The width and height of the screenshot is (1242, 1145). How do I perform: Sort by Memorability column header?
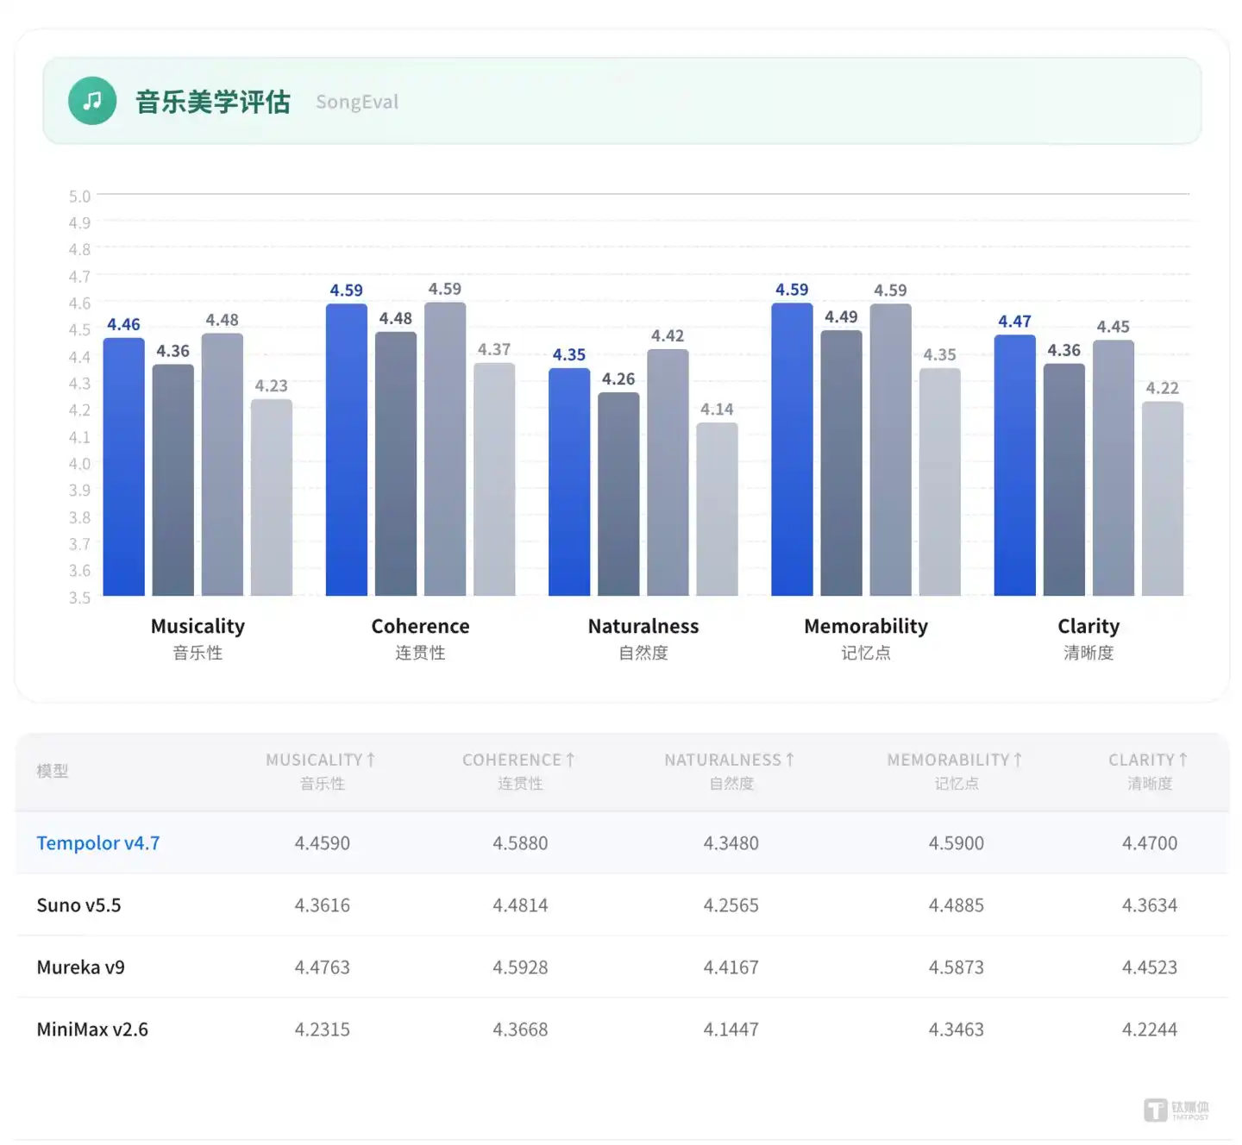coord(955,771)
